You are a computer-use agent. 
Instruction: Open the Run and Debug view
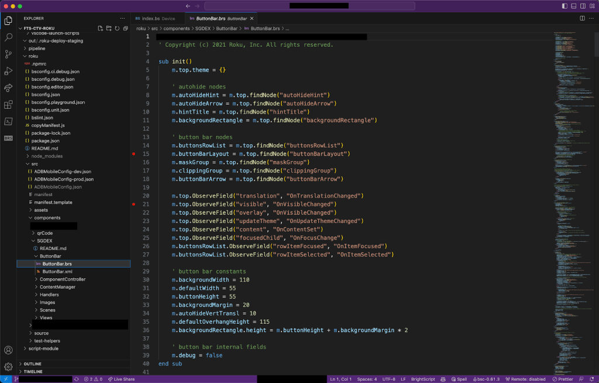8,71
